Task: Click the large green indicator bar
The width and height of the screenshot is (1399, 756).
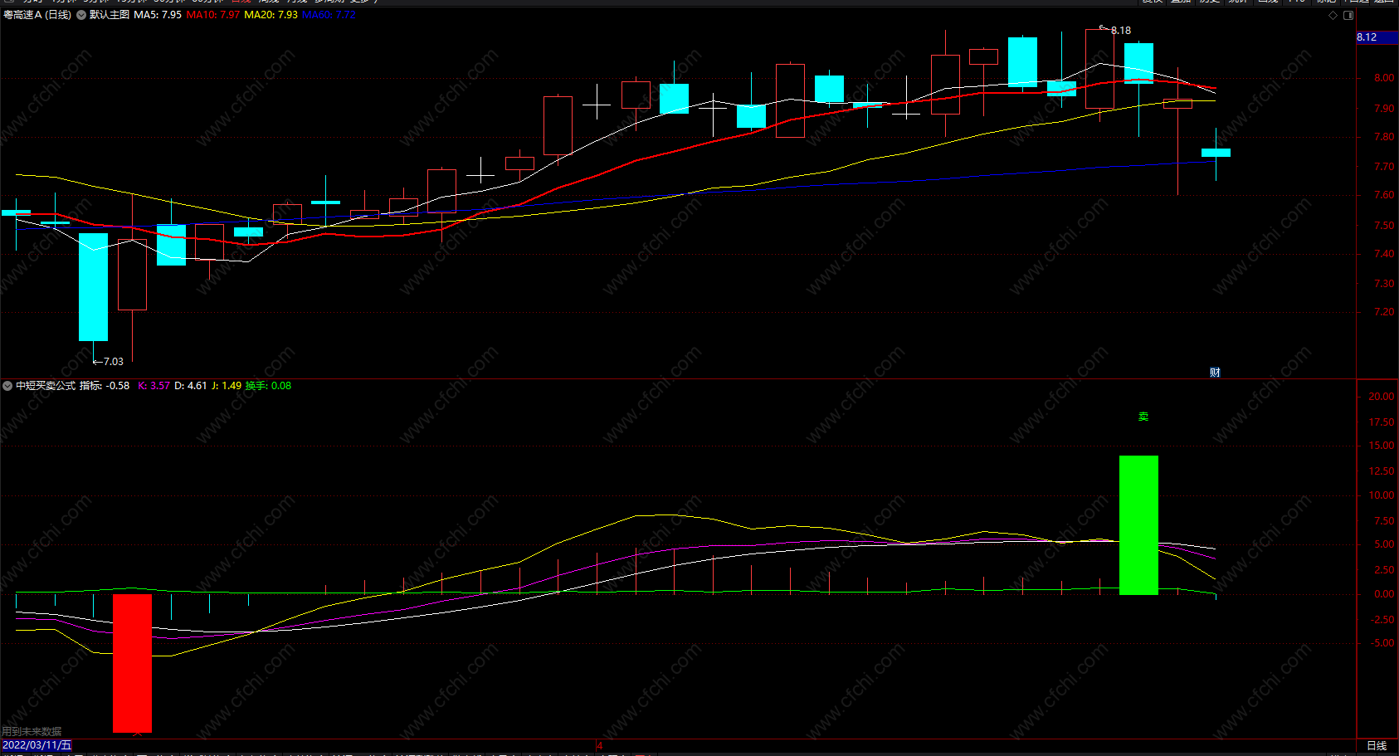Action: tap(1138, 525)
